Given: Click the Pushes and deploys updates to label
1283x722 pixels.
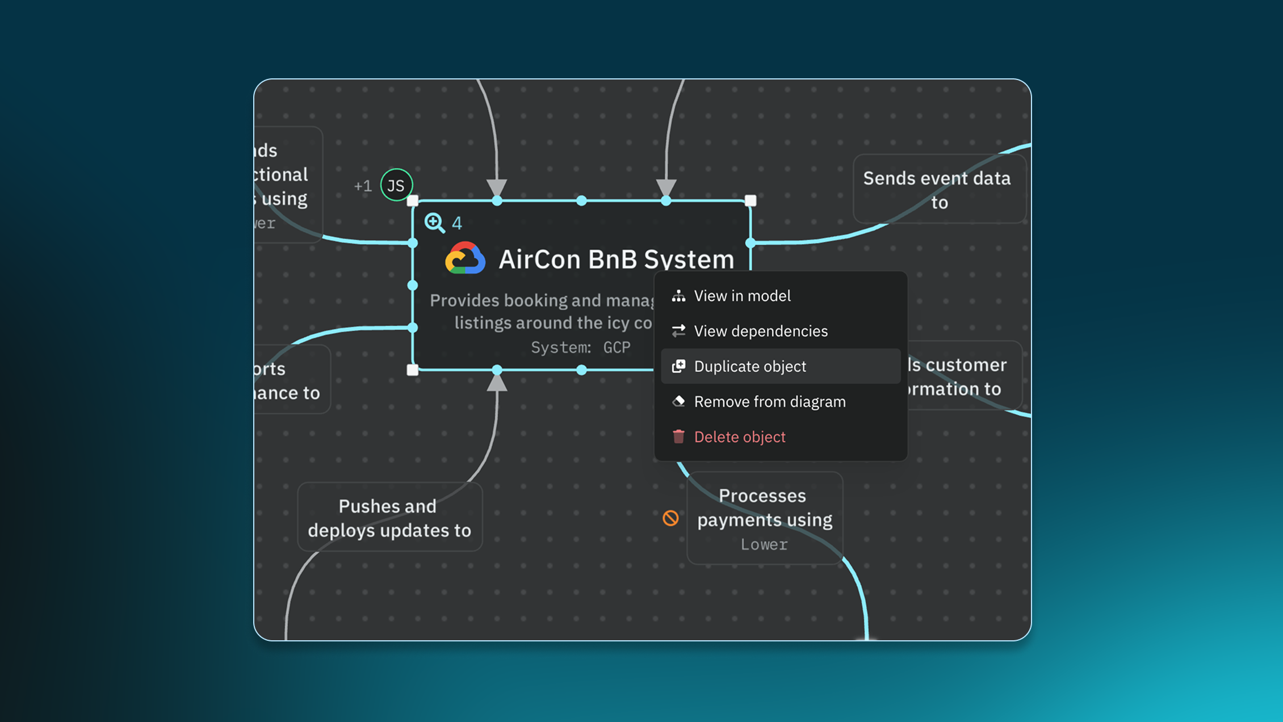Looking at the screenshot, I should [x=389, y=518].
